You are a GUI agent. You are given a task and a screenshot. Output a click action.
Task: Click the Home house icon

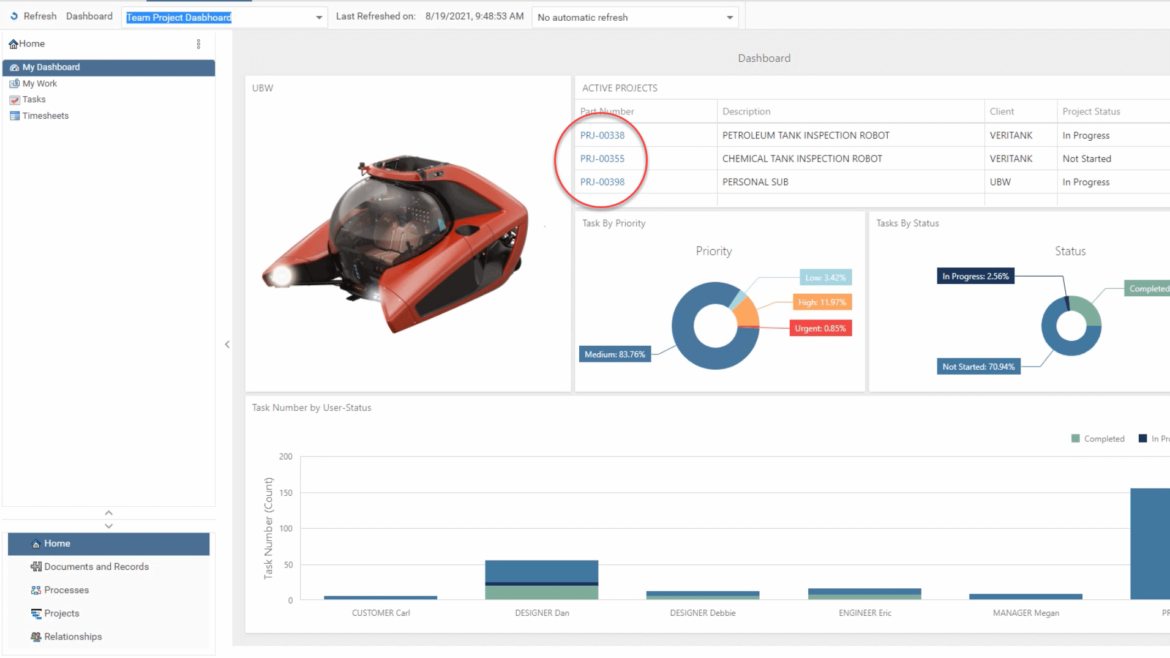point(13,43)
